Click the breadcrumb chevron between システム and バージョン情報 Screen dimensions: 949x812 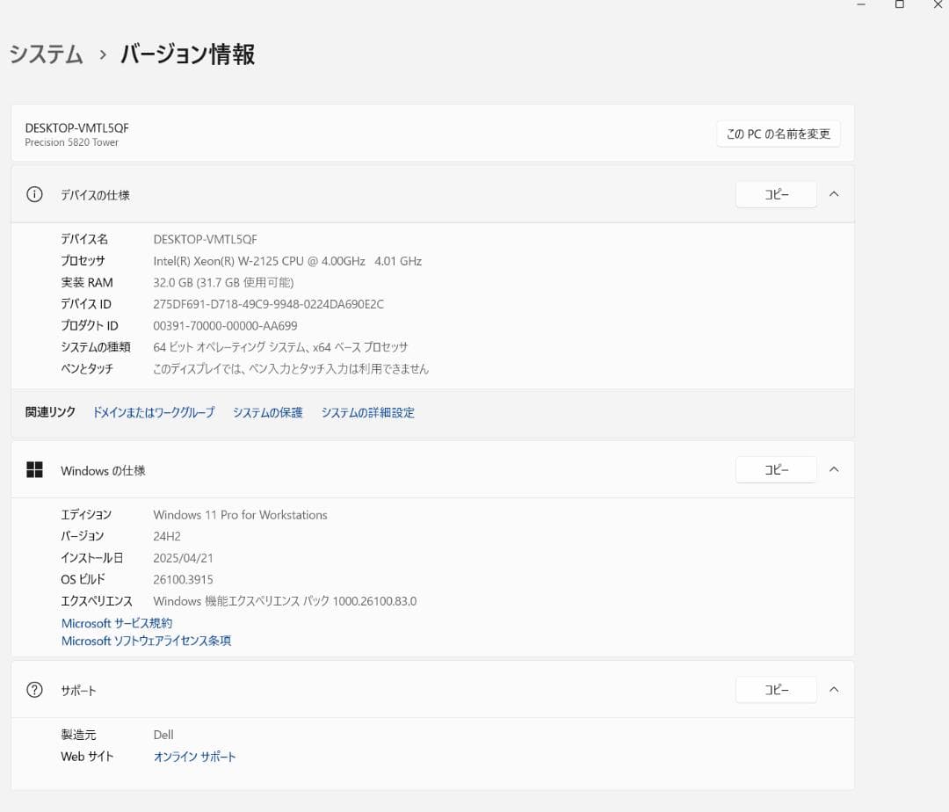pyautogui.click(x=103, y=54)
